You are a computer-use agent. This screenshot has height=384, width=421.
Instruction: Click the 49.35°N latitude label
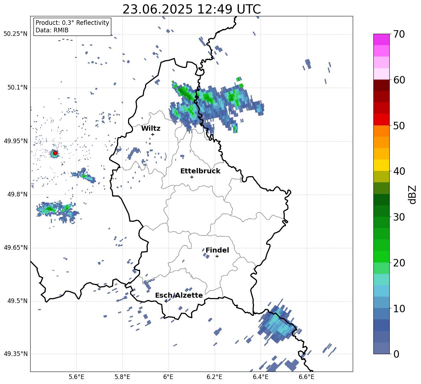pyautogui.click(x=16, y=354)
